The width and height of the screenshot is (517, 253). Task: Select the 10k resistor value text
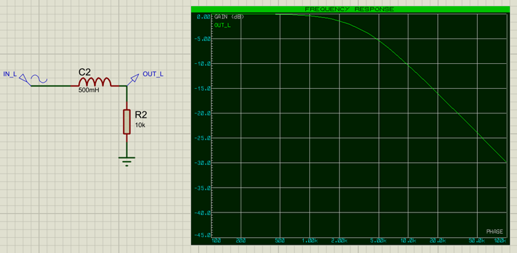tap(140, 125)
